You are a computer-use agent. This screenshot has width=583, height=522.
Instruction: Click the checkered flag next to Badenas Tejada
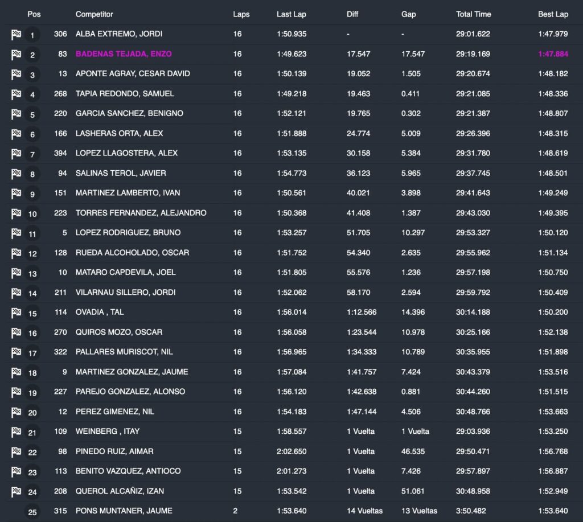pos(16,55)
